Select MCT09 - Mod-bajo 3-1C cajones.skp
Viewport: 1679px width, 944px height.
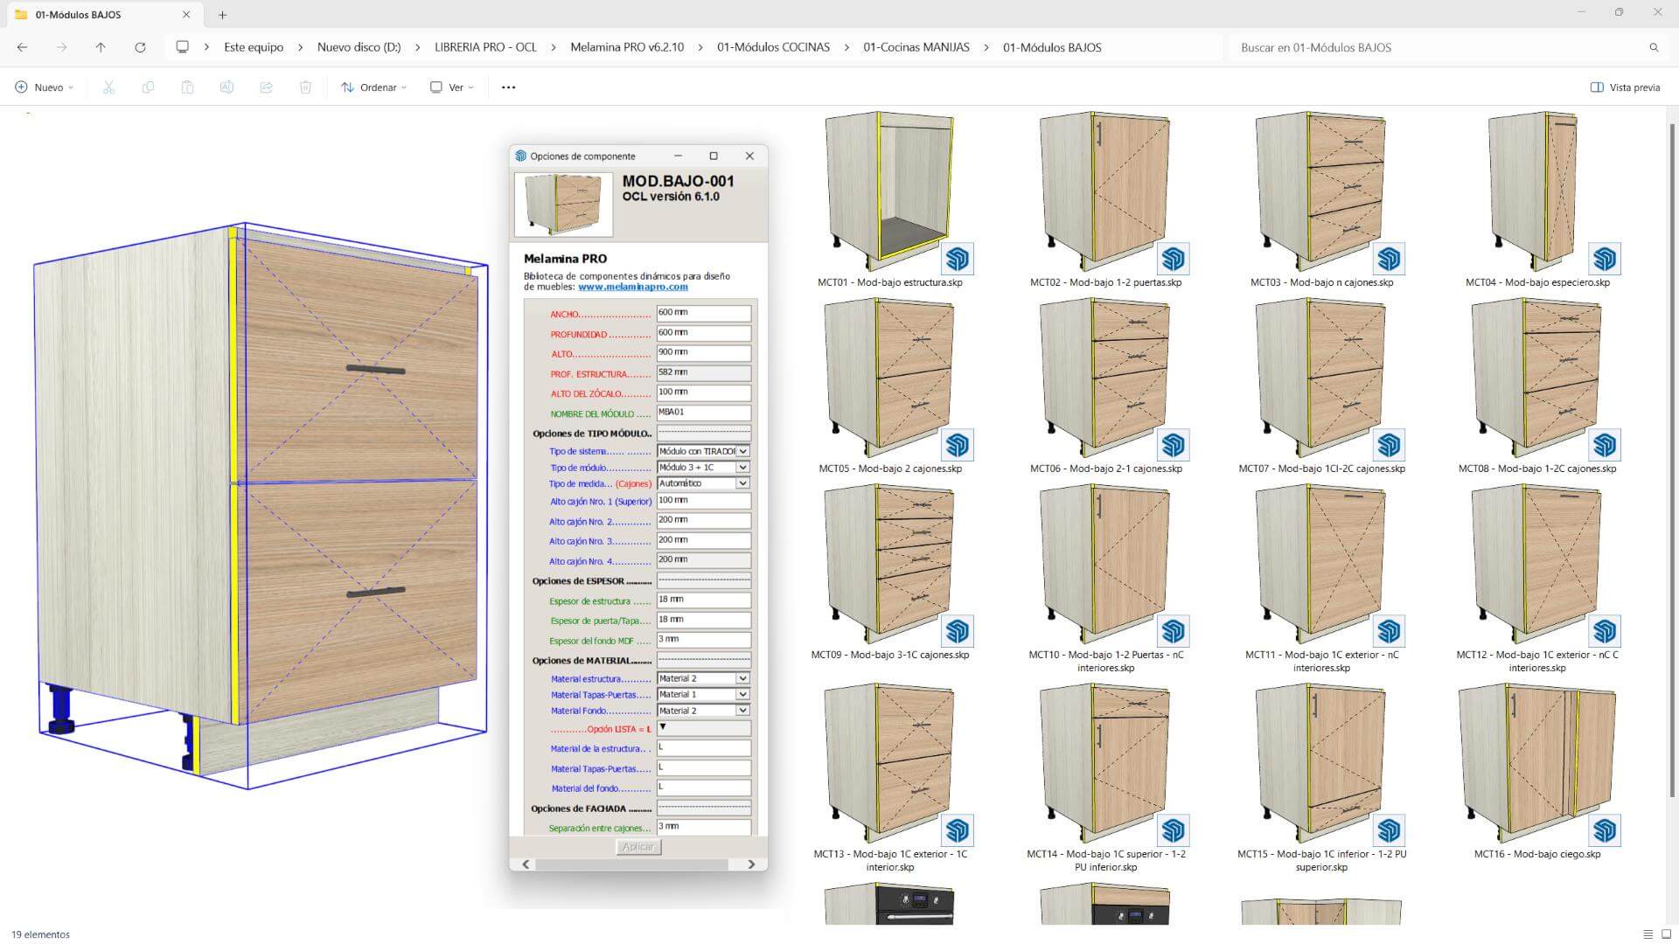(x=889, y=572)
